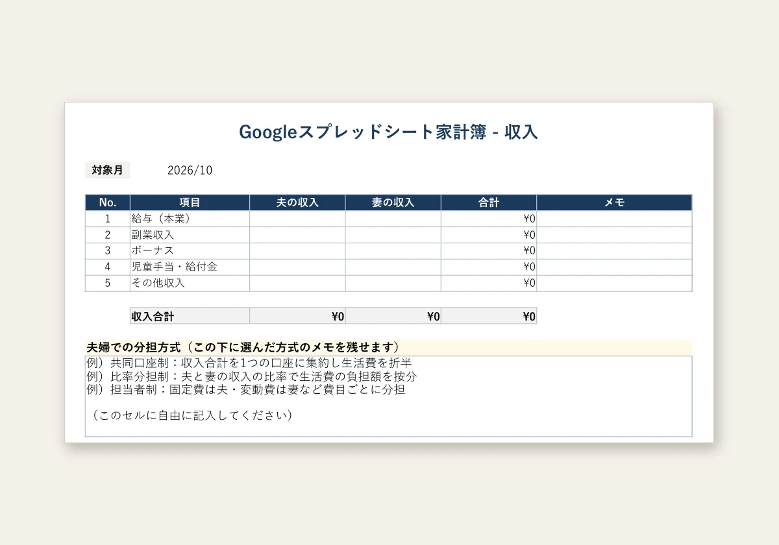
Task: Click 夫の収入 cell in その他収入 row
Action: click(297, 284)
